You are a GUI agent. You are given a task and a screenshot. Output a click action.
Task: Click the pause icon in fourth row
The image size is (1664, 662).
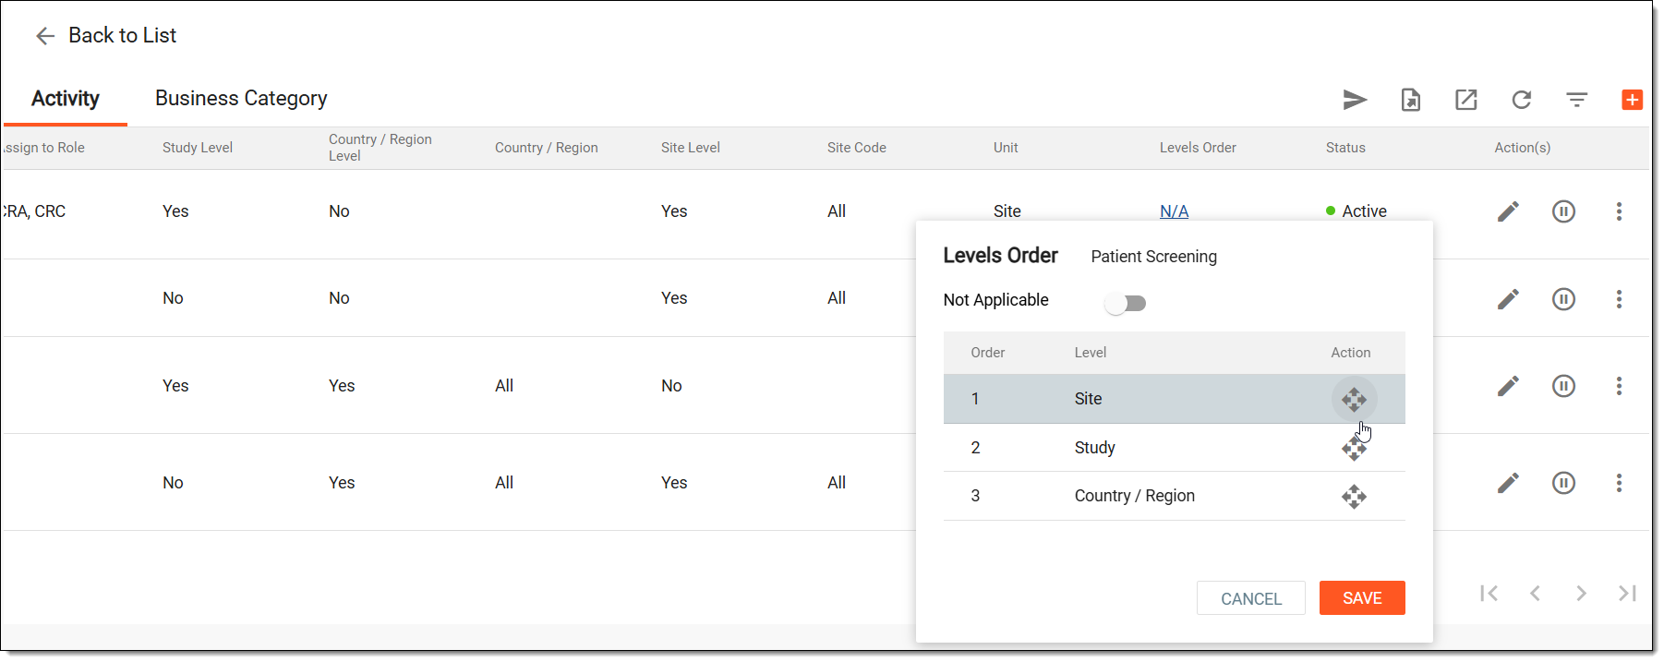(1563, 483)
